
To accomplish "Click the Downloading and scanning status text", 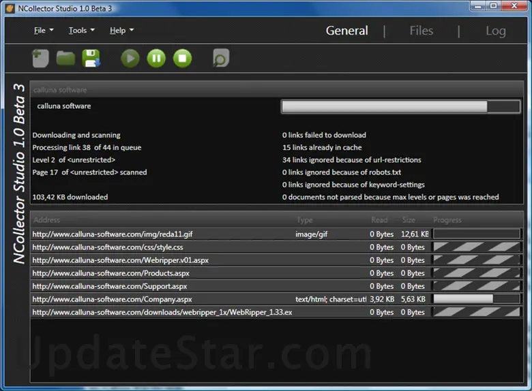I will click(76, 135).
